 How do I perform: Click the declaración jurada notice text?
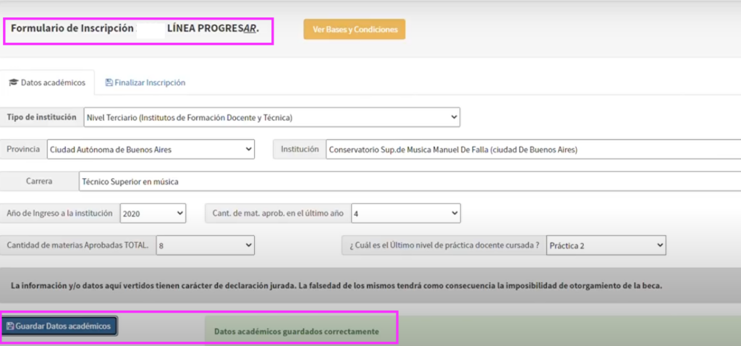tap(336, 286)
